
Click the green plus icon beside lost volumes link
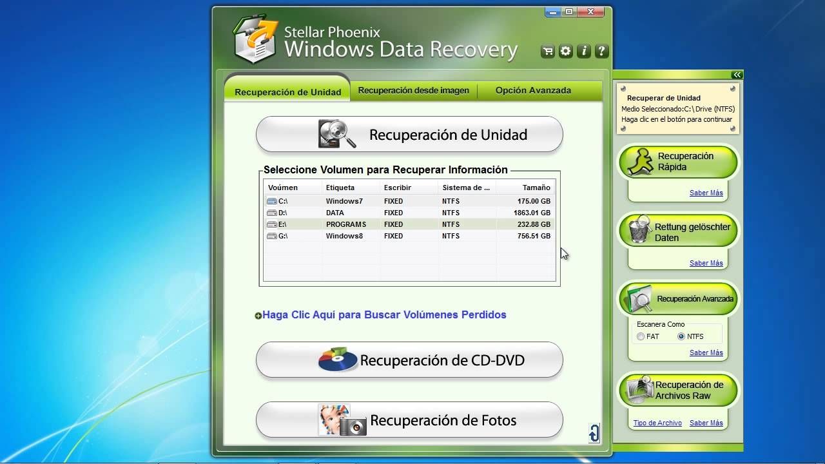(x=258, y=316)
